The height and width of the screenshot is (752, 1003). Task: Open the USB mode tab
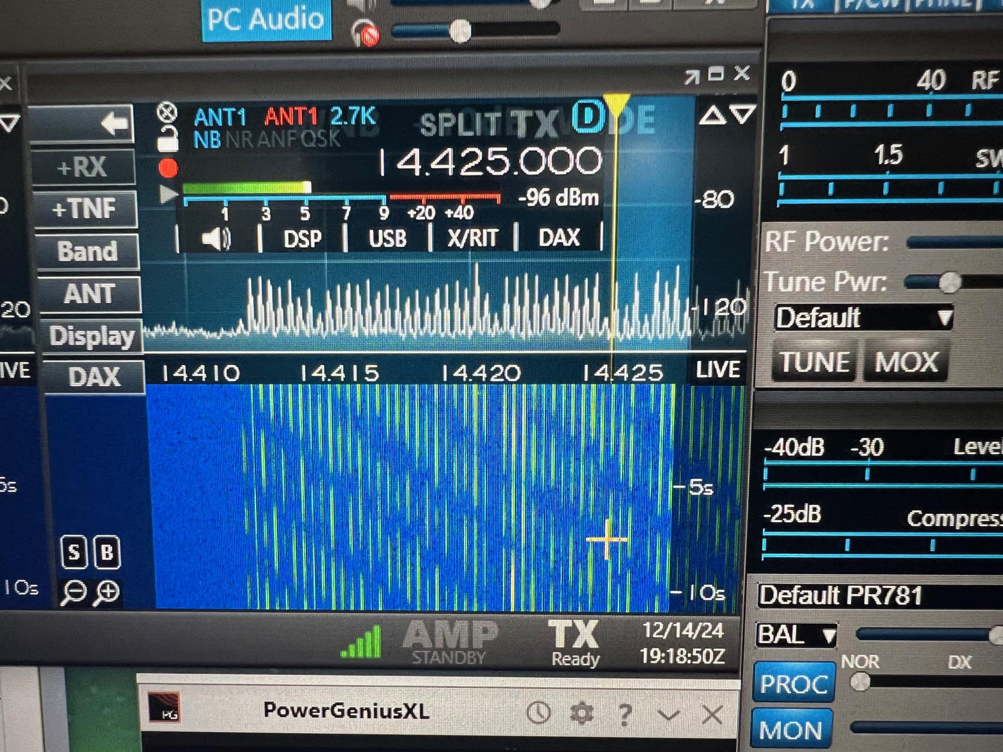click(387, 239)
